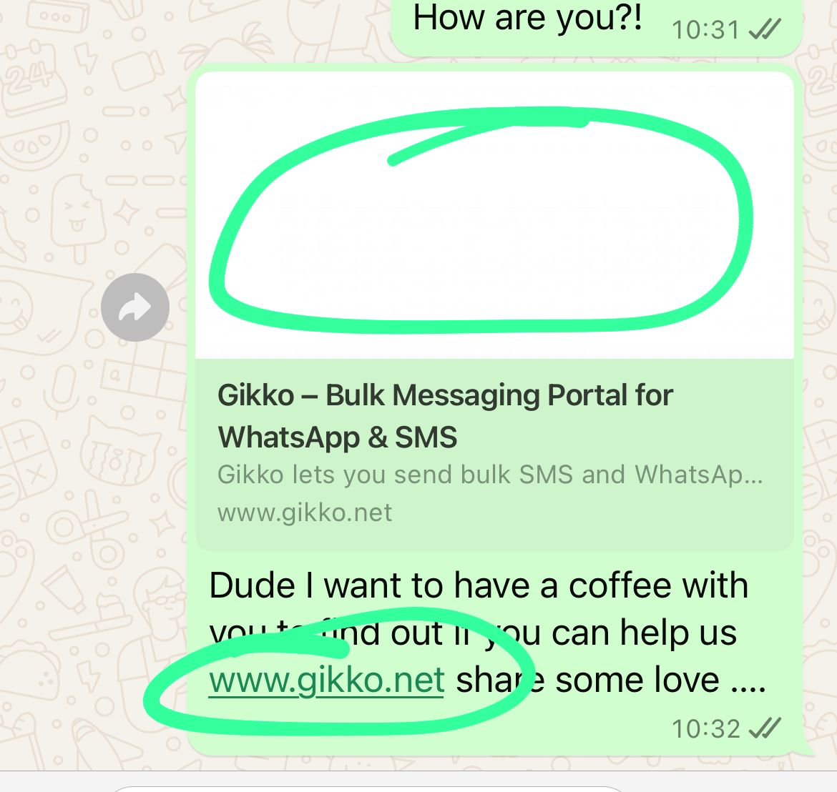Click the white link preview image
The width and height of the screenshot is (837, 792).
495,215
